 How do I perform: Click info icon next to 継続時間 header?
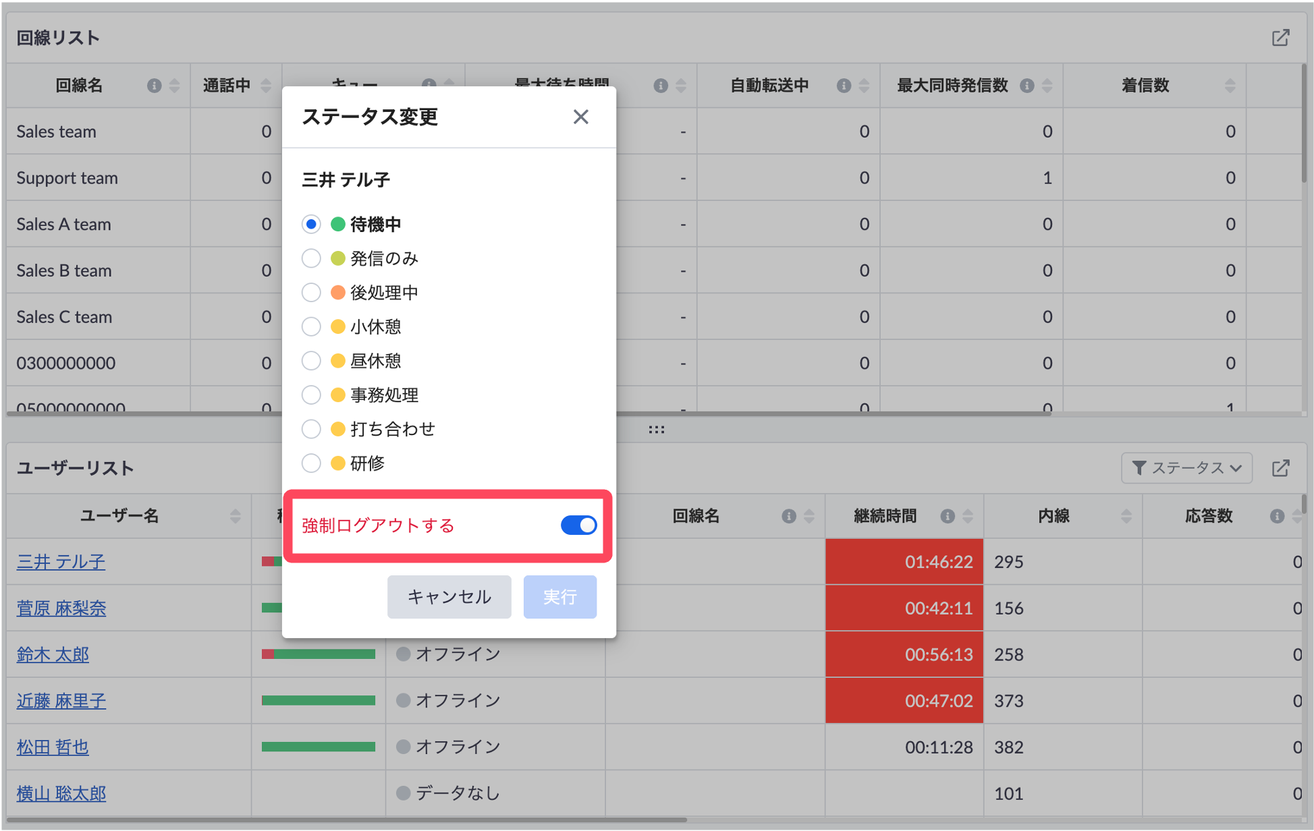948,516
